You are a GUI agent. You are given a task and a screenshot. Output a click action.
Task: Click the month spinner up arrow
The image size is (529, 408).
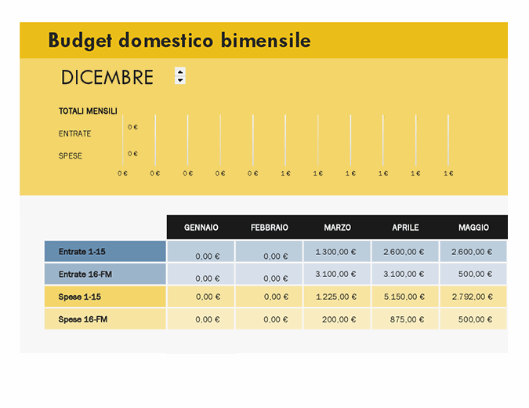(180, 71)
